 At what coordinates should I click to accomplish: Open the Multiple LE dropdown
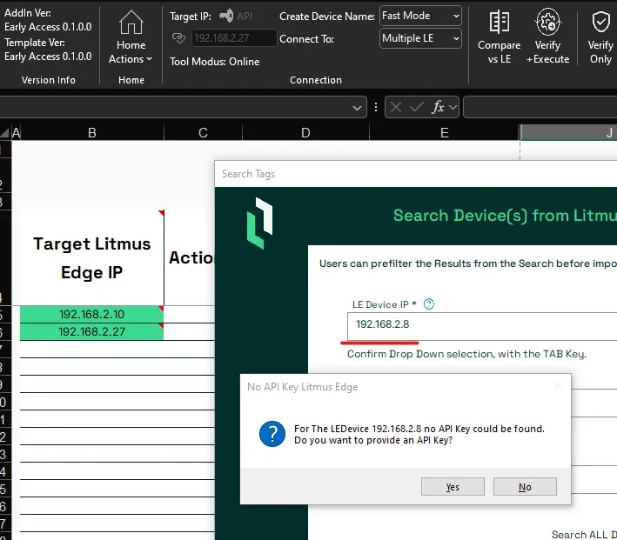point(420,38)
